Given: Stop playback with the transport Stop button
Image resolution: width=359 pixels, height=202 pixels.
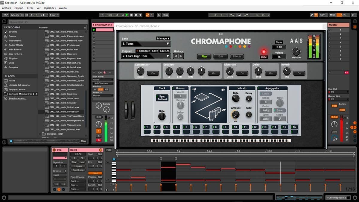Looking at the screenshot, I should [132, 15].
